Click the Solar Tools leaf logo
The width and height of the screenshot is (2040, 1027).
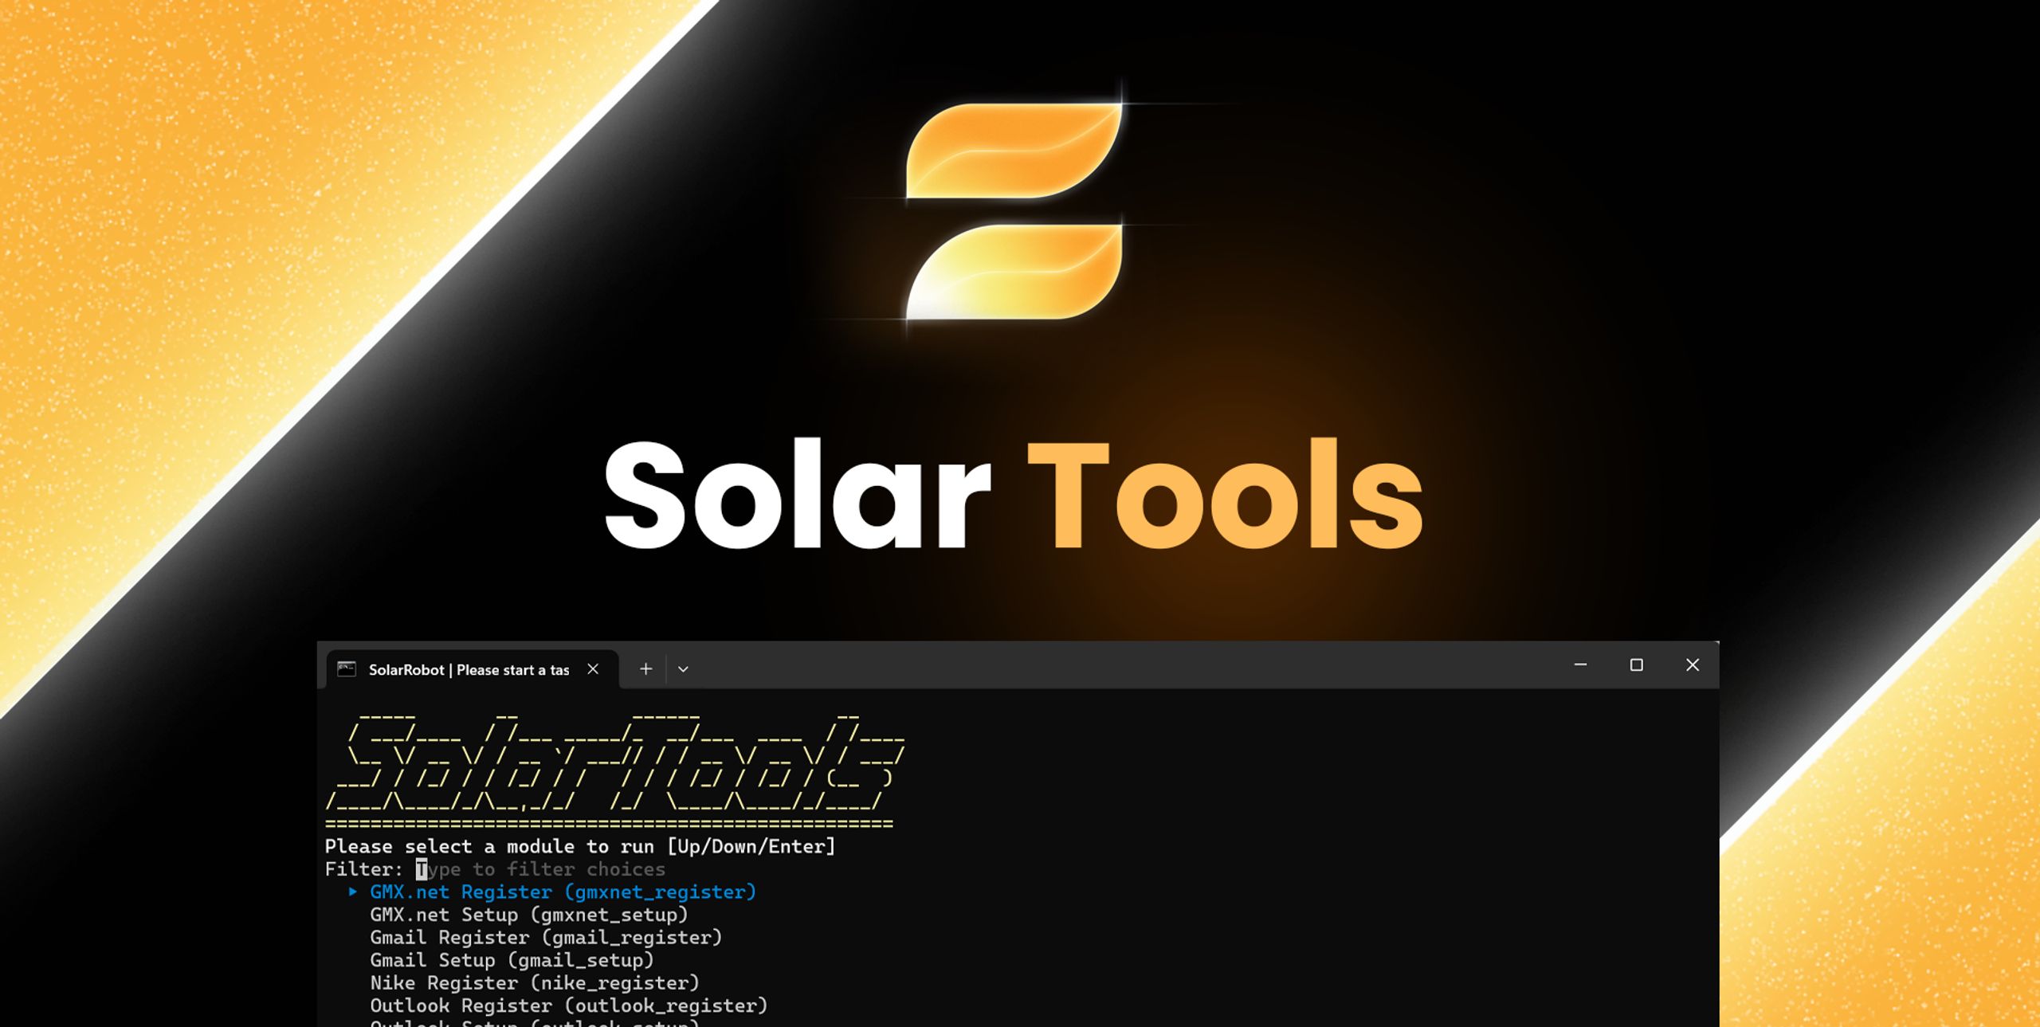(x=1014, y=211)
